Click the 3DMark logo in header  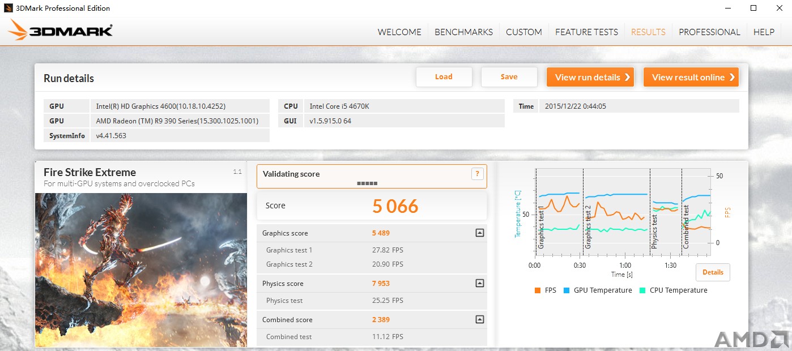click(61, 31)
